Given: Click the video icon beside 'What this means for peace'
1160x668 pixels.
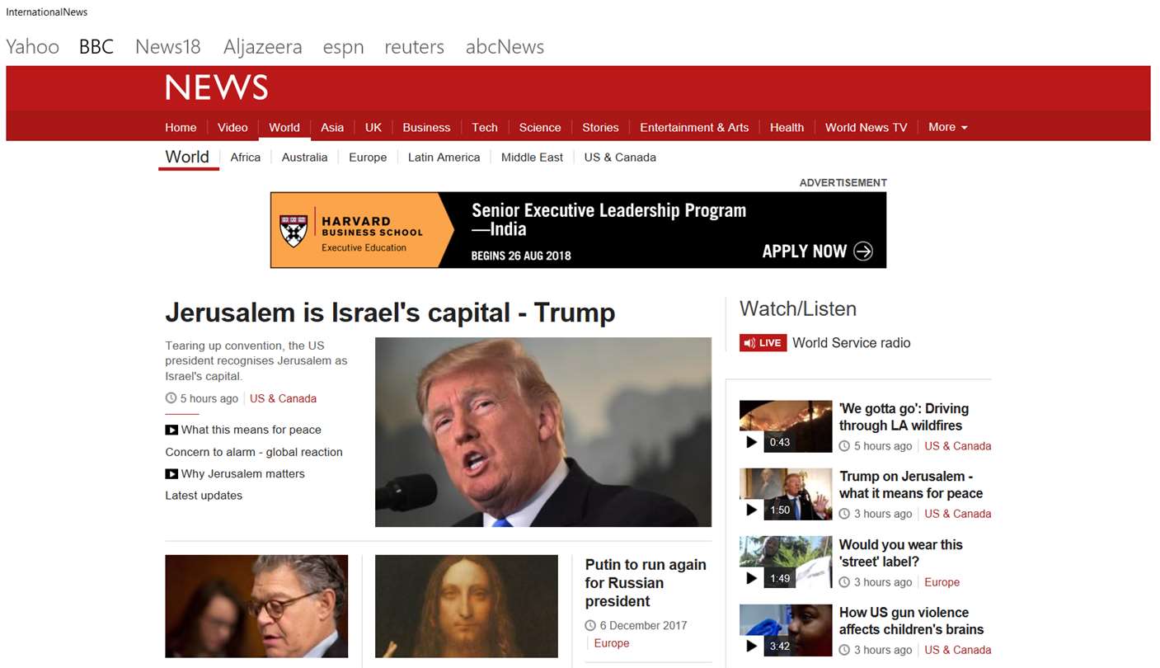Looking at the screenshot, I should click(171, 430).
